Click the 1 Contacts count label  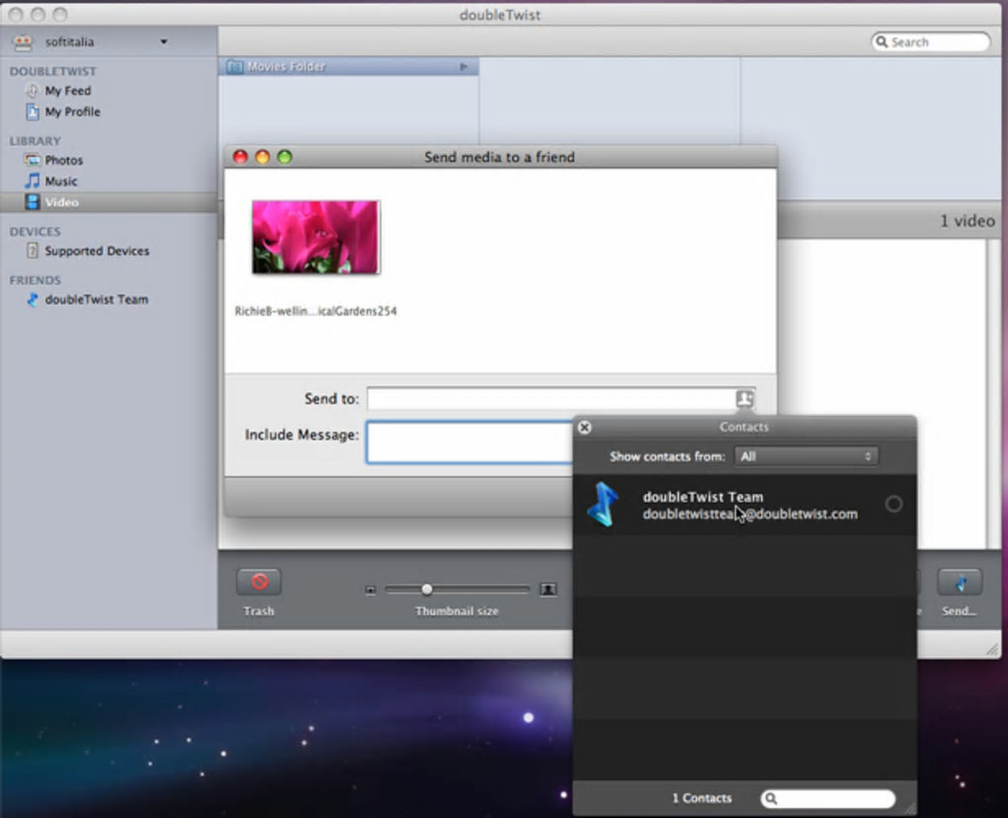702,798
